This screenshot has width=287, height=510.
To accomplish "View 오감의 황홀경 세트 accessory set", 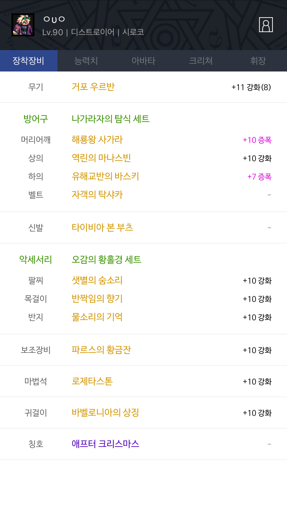I will tap(106, 260).
